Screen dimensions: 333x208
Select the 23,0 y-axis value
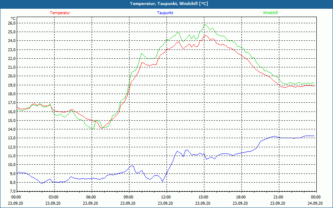pos(12,50)
